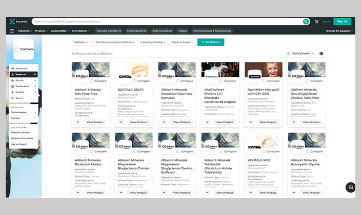Open the chat support bubble icon
The height and width of the screenshot is (215, 361).
pyautogui.click(x=351, y=187)
